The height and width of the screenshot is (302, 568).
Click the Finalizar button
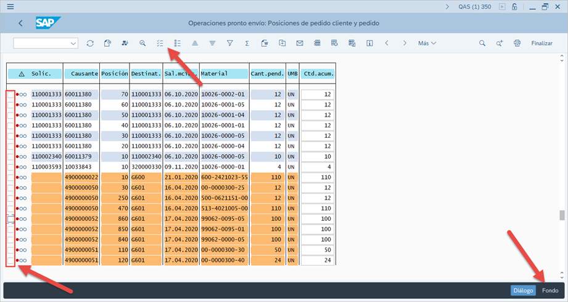coord(541,44)
